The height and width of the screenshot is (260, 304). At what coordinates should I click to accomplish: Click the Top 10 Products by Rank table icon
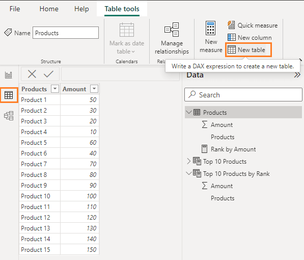tap(197, 173)
